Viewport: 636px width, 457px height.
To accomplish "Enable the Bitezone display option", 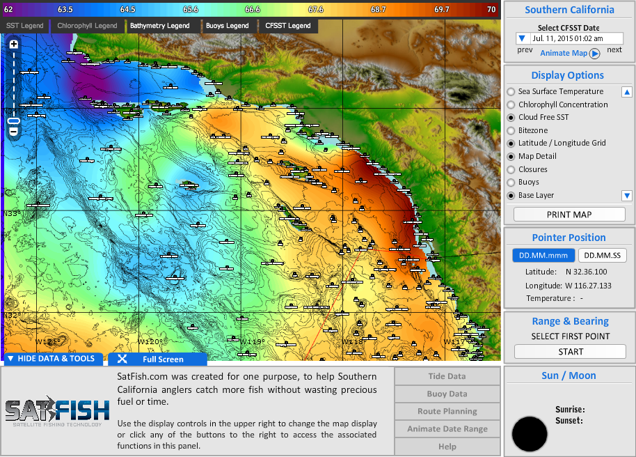I will click(x=510, y=130).
